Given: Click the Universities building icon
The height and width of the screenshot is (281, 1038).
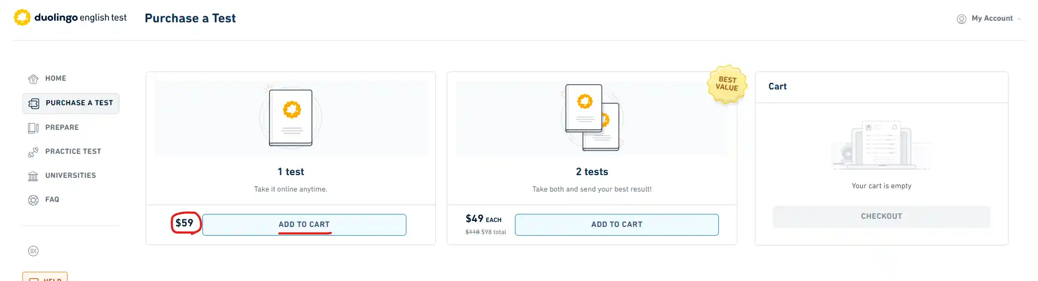Looking at the screenshot, I should (x=33, y=176).
